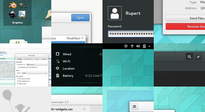Launch GIMP from the Graphics folder

pos(21,5)
